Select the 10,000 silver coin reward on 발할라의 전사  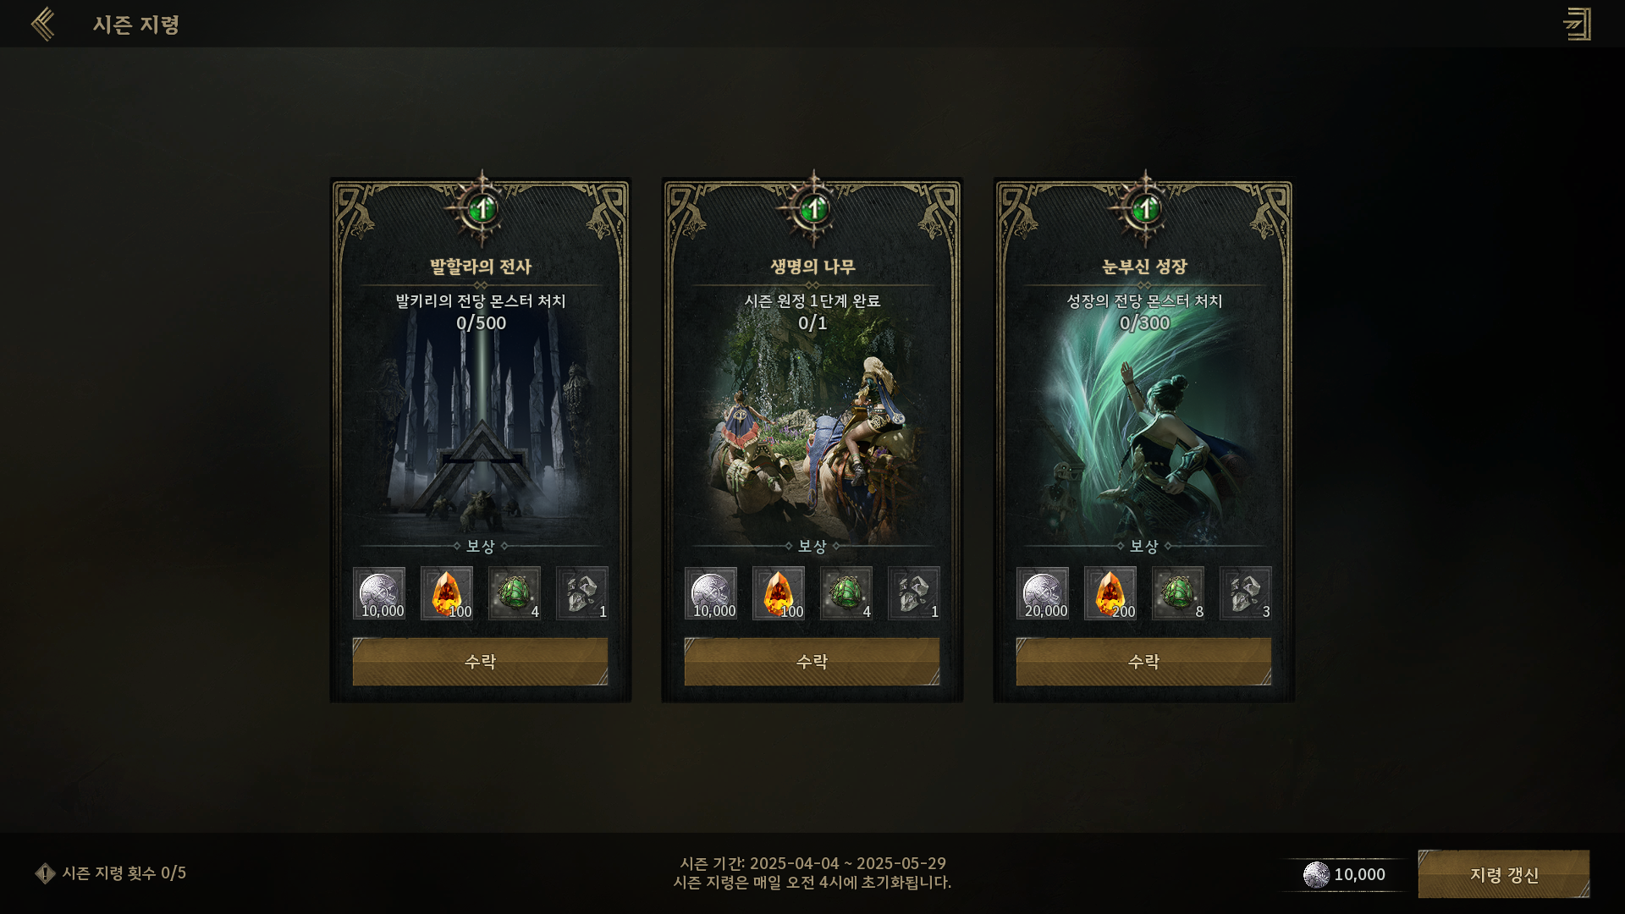pyautogui.click(x=379, y=593)
